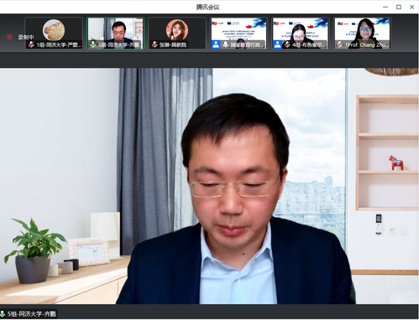Click blue host icon on 4组 thumbnail

click(x=277, y=44)
